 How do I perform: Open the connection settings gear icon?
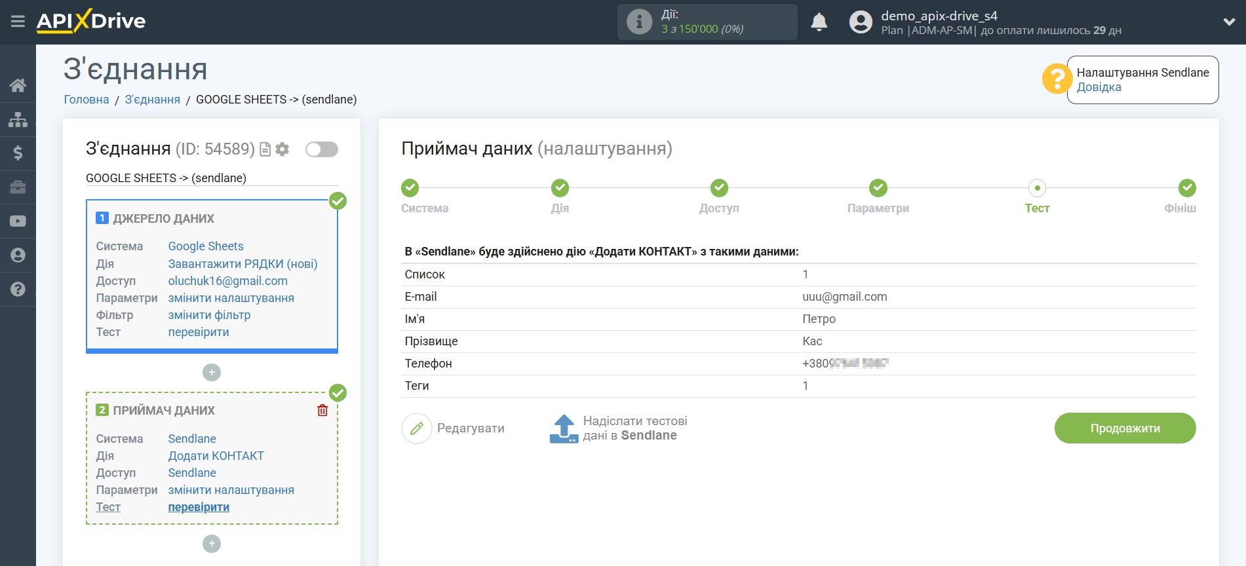point(282,149)
